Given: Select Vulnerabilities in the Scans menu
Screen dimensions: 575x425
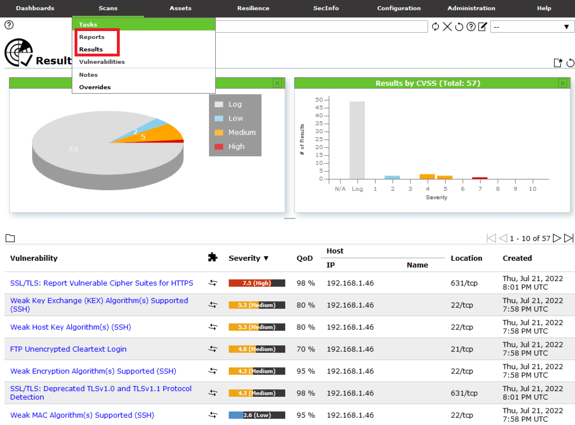Looking at the screenshot, I should pyautogui.click(x=102, y=62).
